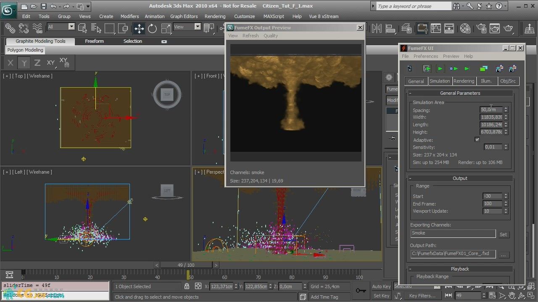Switch to the Simulation tab in FumeFX
This screenshot has width=538, height=302.
[x=440, y=81]
